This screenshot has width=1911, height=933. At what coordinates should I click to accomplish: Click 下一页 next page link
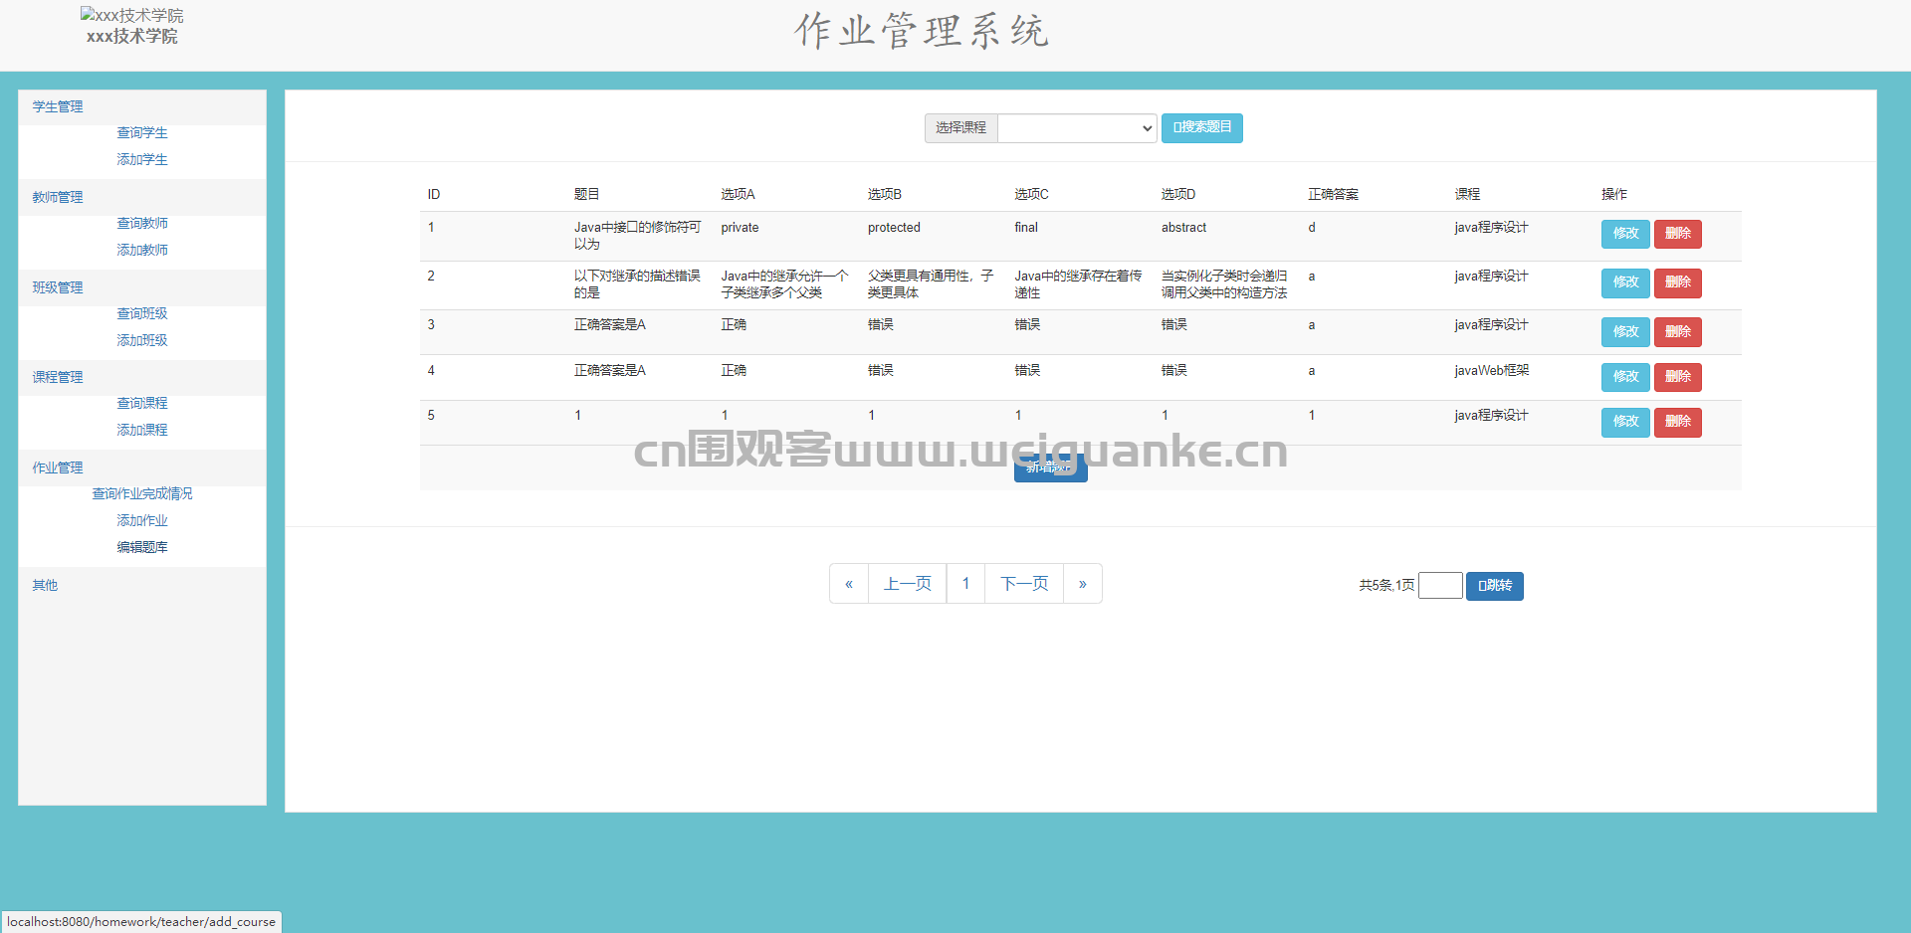1024,584
